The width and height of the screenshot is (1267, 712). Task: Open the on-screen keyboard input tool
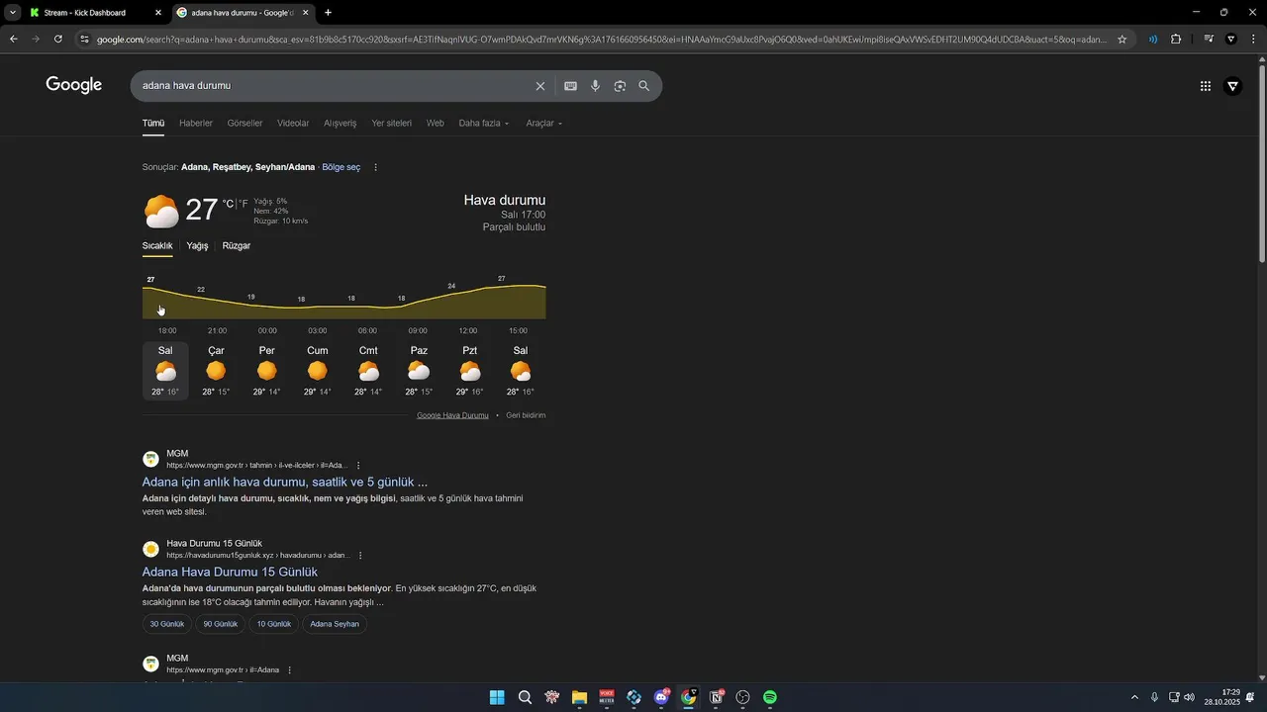point(570,86)
